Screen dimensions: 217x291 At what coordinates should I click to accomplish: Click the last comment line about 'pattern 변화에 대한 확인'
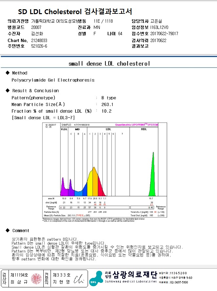(54, 259)
